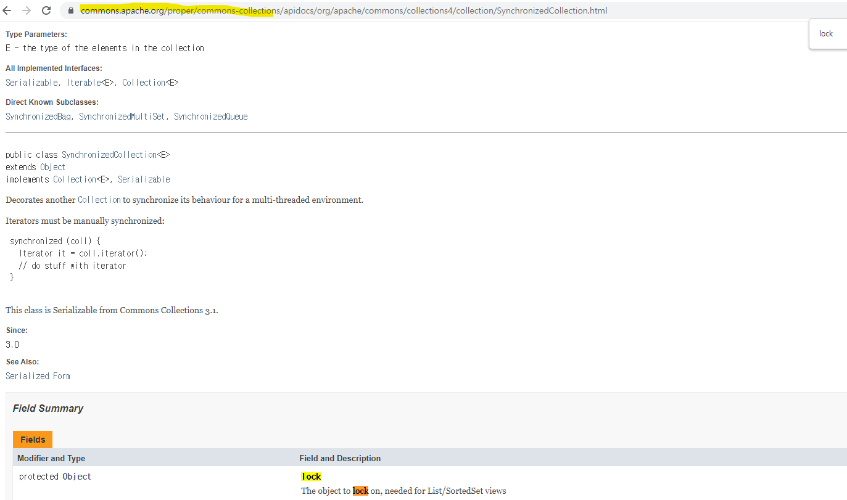Click the '3.0' version value

tap(12, 345)
